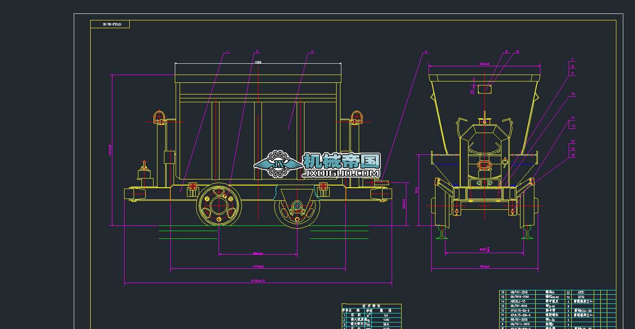Click the 1296 top width dimension

pyautogui.click(x=258, y=62)
